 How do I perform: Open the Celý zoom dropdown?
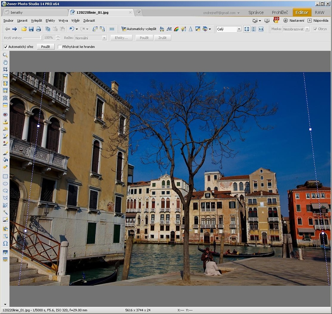pyautogui.click(x=239, y=29)
